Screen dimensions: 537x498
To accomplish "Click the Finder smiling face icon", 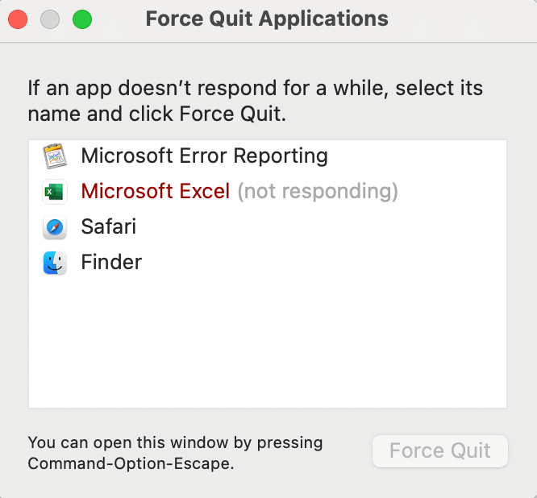I will click(x=55, y=263).
